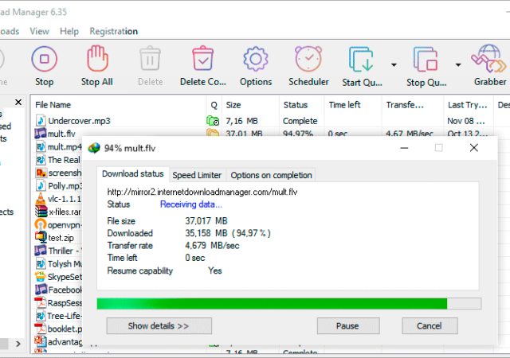Click the Receiving data status text
Screen dimensions: 510x358
click(x=191, y=204)
